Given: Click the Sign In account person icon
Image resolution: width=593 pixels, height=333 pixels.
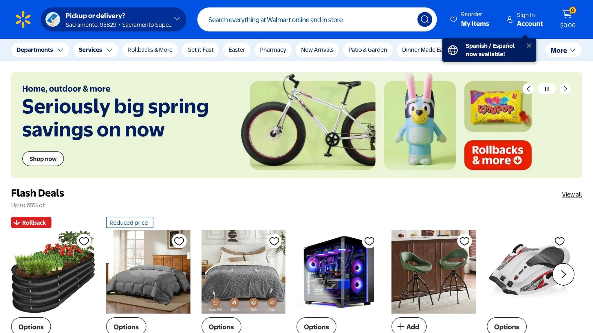Looking at the screenshot, I should coord(509,19).
